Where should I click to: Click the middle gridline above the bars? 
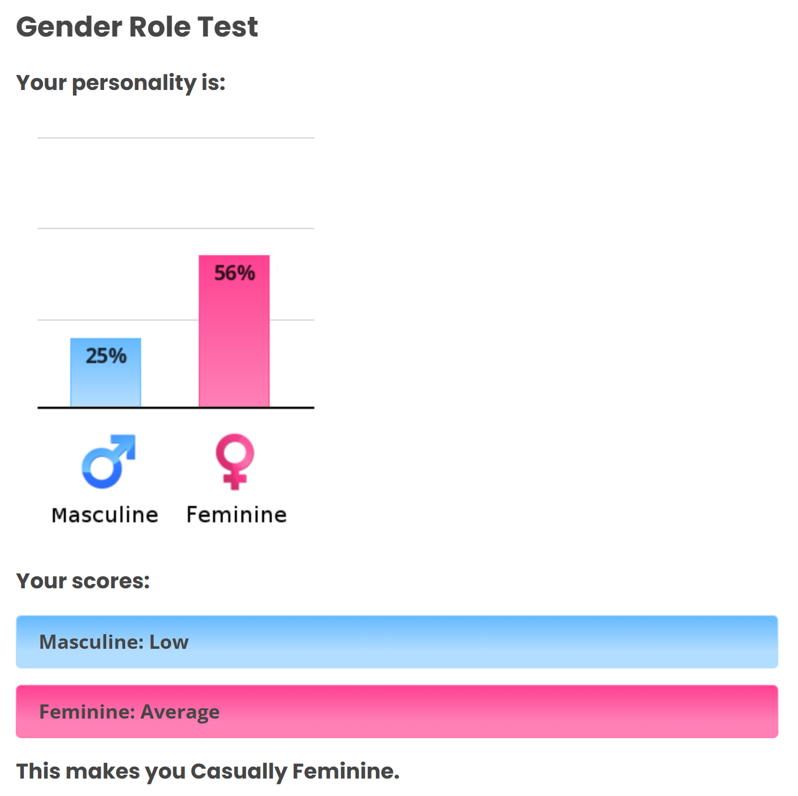pyautogui.click(x=175, y=228)
